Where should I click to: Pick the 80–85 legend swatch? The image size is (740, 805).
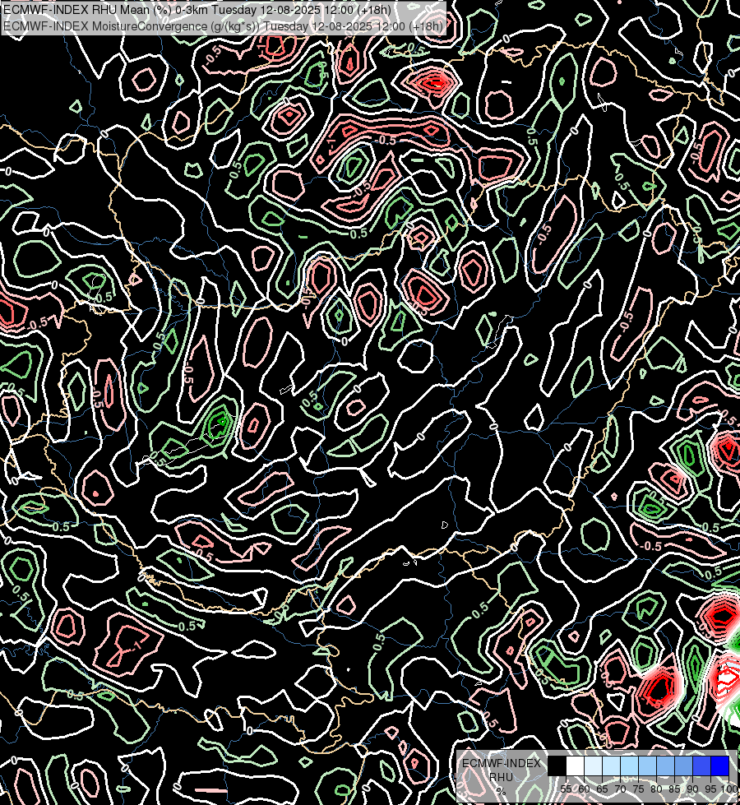click(x=665, y=766)
